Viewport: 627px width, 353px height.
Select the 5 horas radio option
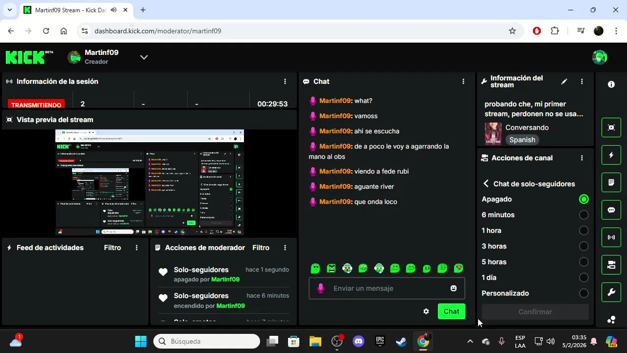point(583,262)
